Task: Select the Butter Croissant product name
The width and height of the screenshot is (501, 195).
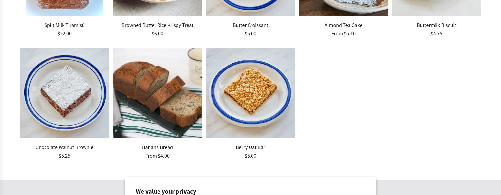Action: click(250, 25)
